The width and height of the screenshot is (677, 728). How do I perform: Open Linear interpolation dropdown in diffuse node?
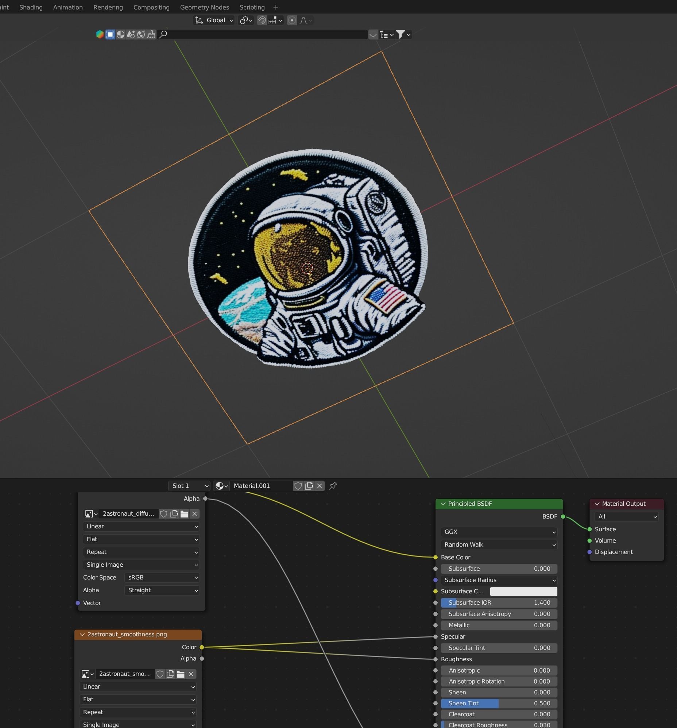click(x=141, y=527)
